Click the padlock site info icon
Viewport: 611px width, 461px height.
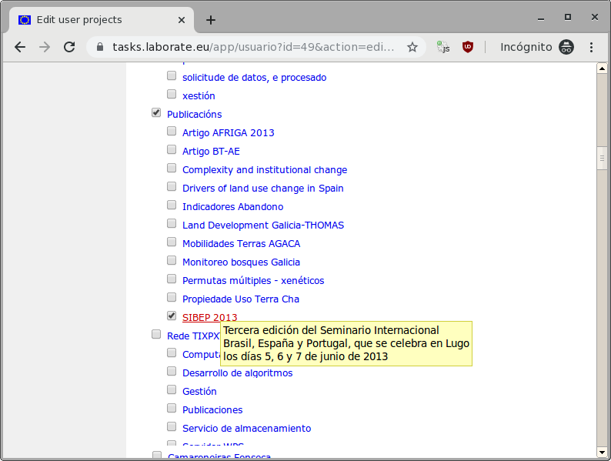tap(100, 47)
